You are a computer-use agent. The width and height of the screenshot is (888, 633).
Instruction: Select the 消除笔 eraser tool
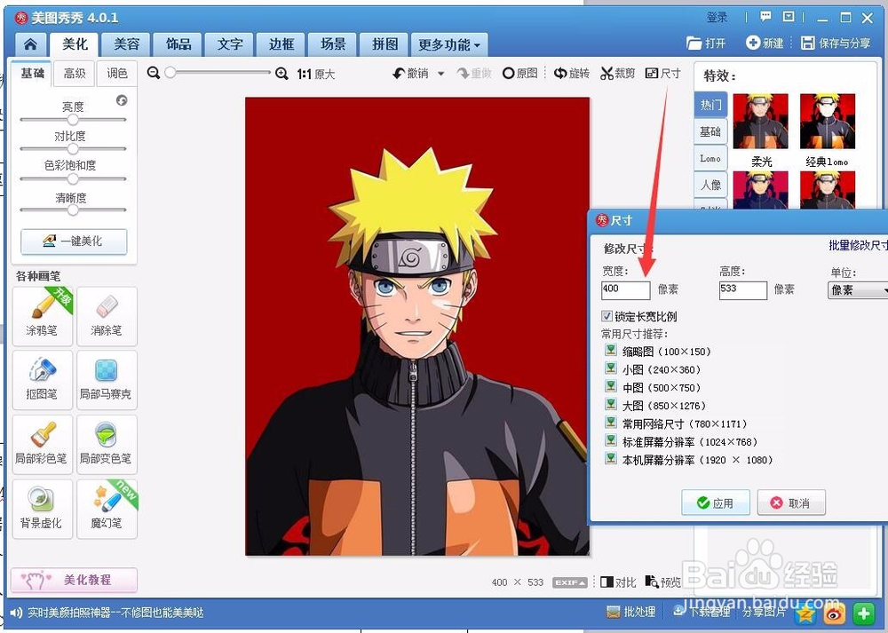pos(107,316)
